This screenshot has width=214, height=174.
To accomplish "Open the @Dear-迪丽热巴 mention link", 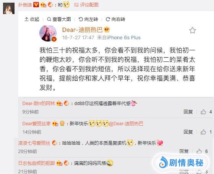I will click(126, 124).
